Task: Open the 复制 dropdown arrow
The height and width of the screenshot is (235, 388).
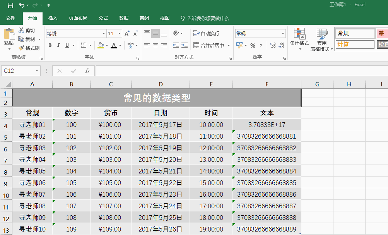Action: (x=39, y=39)
